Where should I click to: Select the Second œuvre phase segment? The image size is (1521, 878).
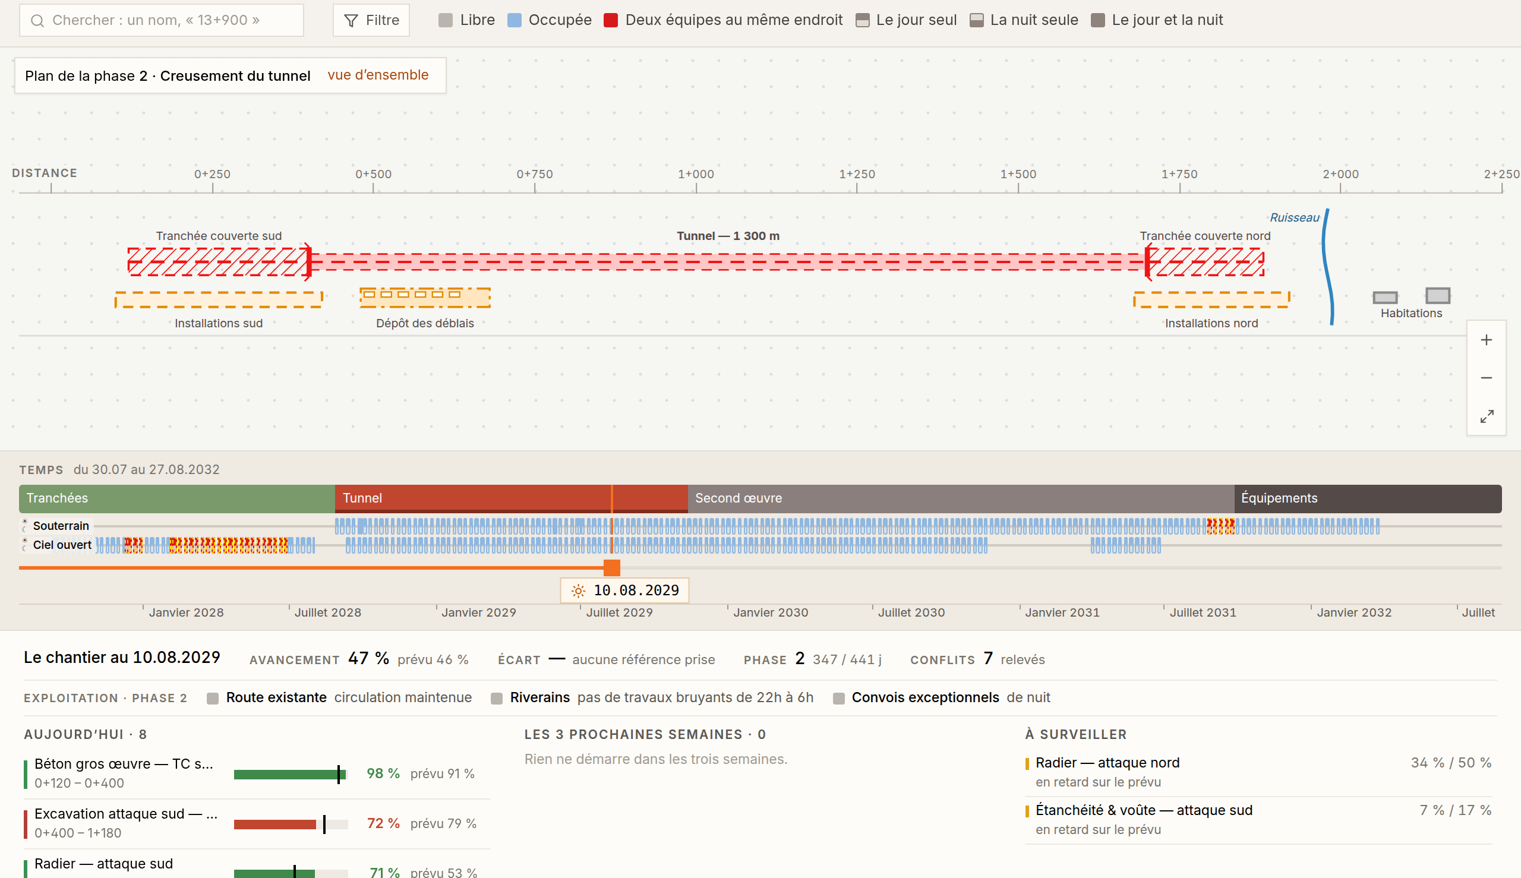tap(961, 498)
